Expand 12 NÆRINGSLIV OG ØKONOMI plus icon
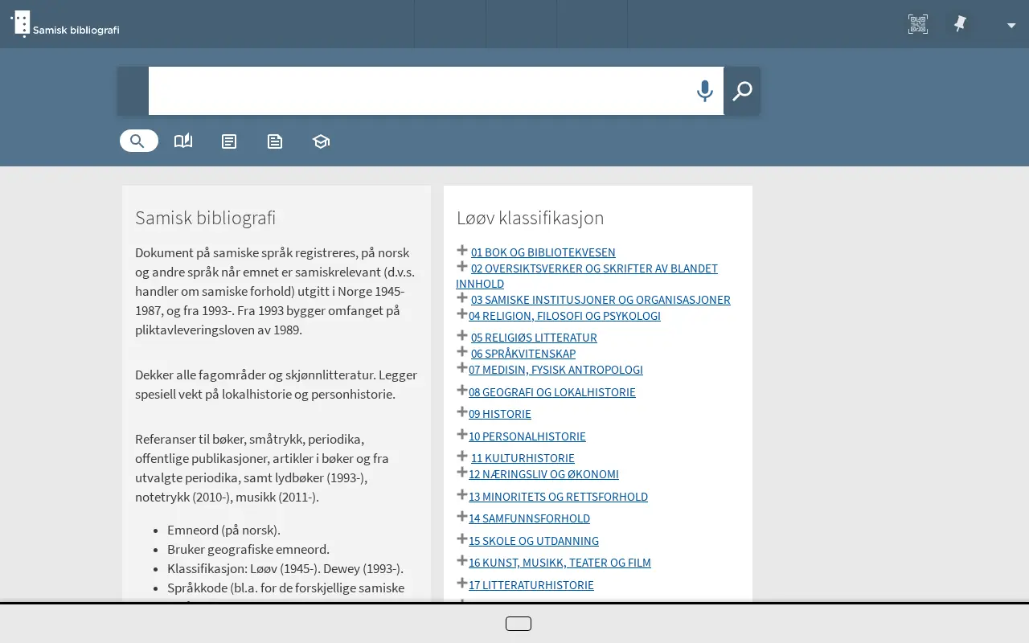Viewport: 1029px width, 643px height. pyautogui.click(x=462, y=472)
